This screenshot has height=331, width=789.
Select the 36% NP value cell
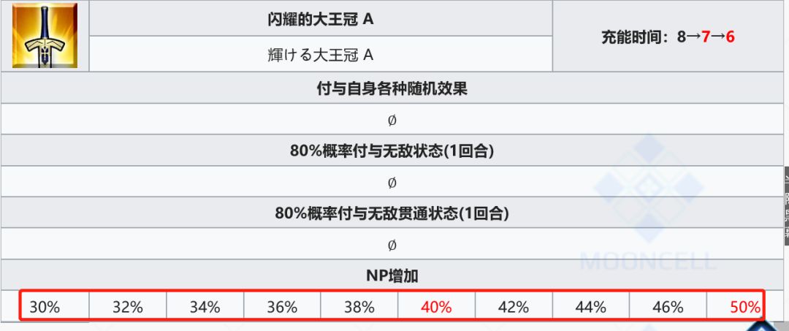[x=282, y=307]
